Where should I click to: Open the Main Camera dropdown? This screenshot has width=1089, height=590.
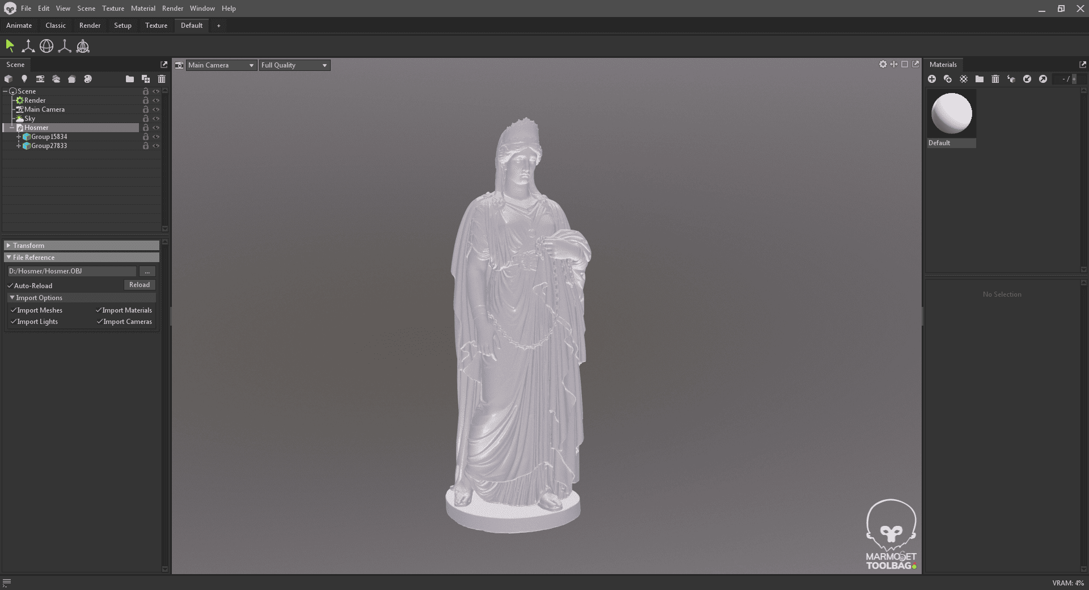point(221,65)
